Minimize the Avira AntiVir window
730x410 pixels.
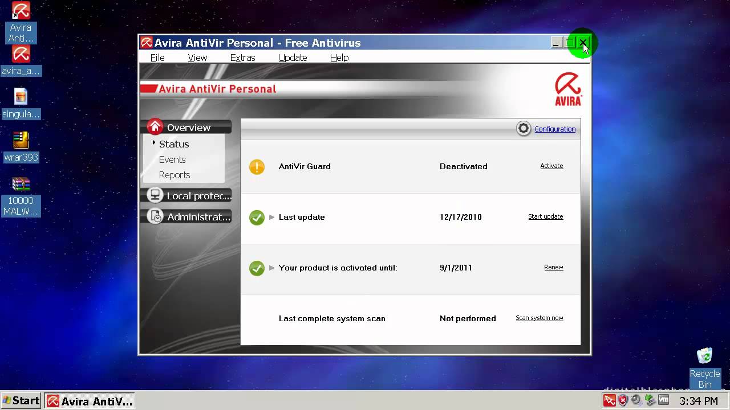tap(556, 43)
